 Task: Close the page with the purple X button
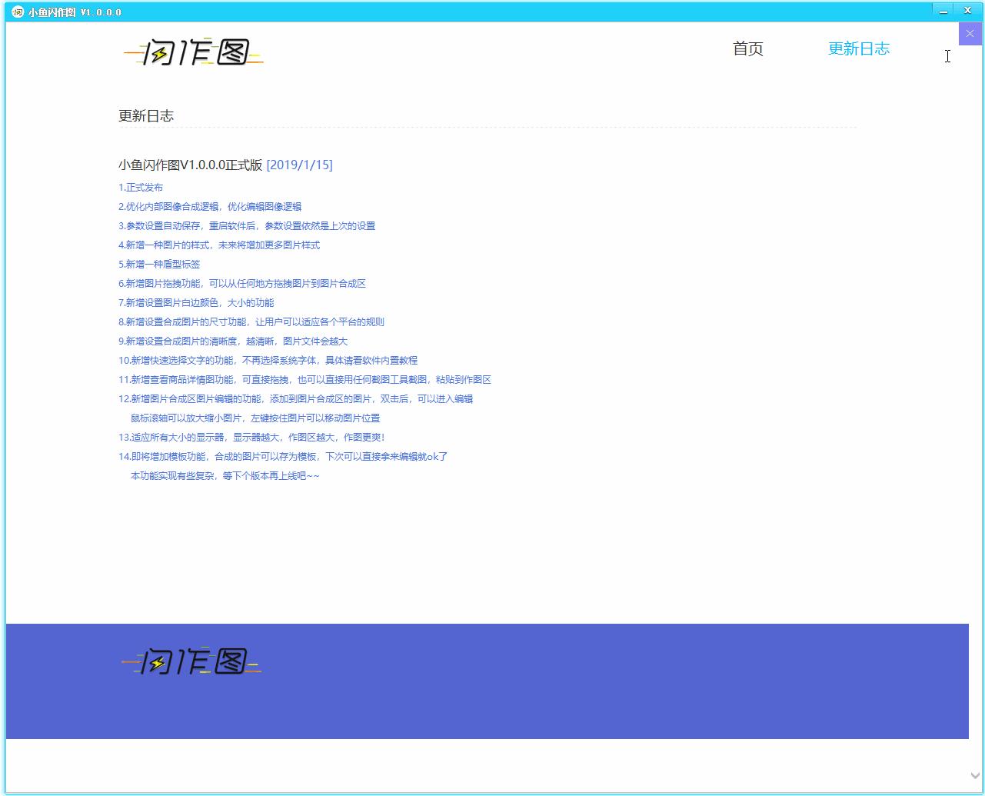(970, 34)
